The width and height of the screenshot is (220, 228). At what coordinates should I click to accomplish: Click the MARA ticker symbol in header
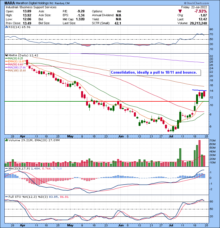(10, 3)
